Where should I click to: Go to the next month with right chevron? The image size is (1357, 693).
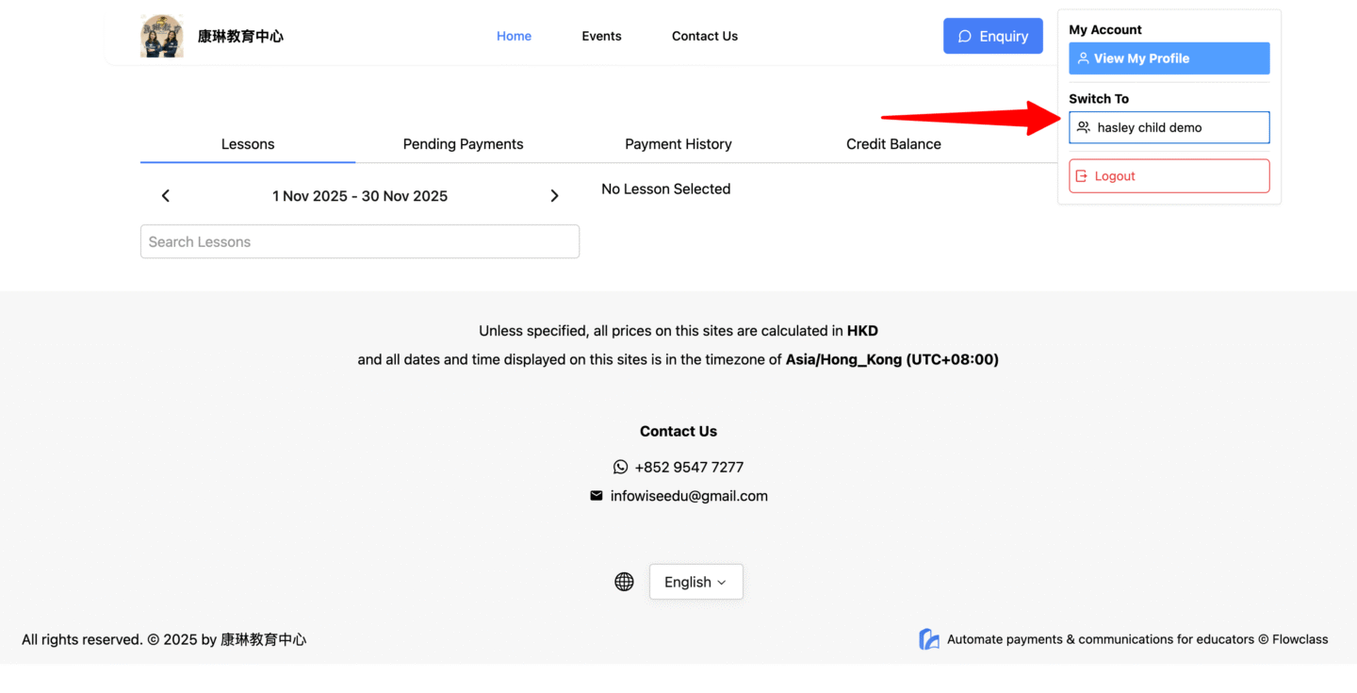[554, 196]
